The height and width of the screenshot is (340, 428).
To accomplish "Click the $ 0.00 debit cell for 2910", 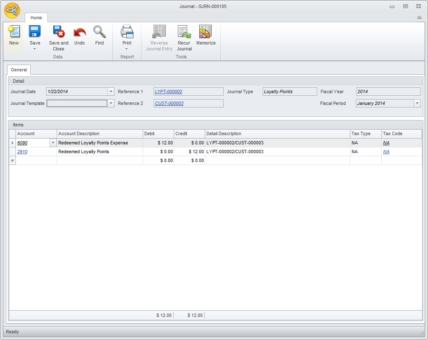I will pos(158,152).
